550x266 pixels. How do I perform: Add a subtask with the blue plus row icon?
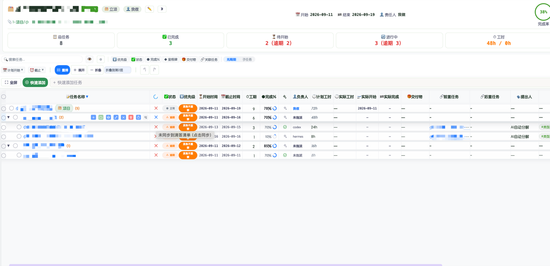[x=93, y=117]
